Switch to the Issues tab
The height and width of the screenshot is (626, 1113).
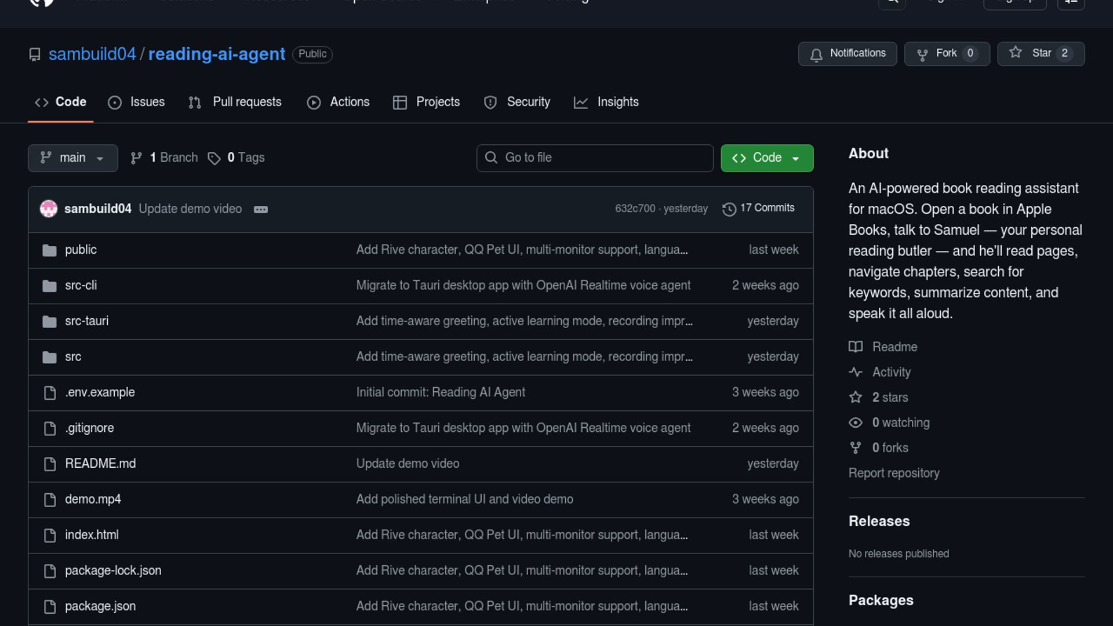137,102
